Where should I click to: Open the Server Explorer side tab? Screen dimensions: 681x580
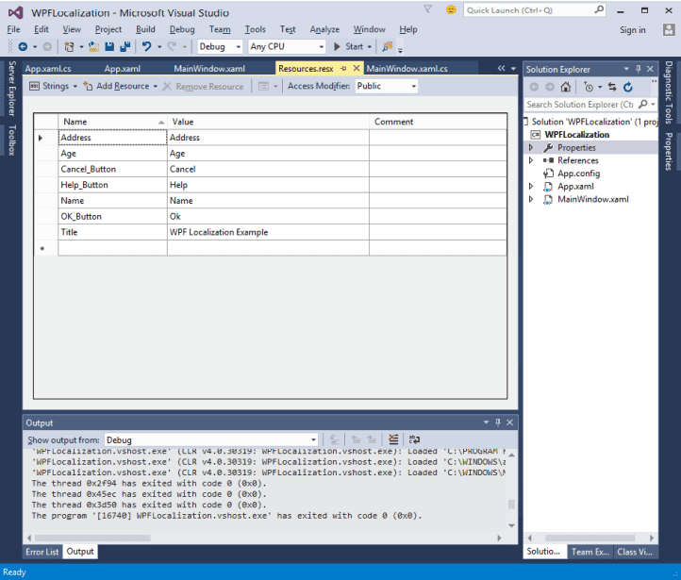pyautogui.click(x=11, y=88)
